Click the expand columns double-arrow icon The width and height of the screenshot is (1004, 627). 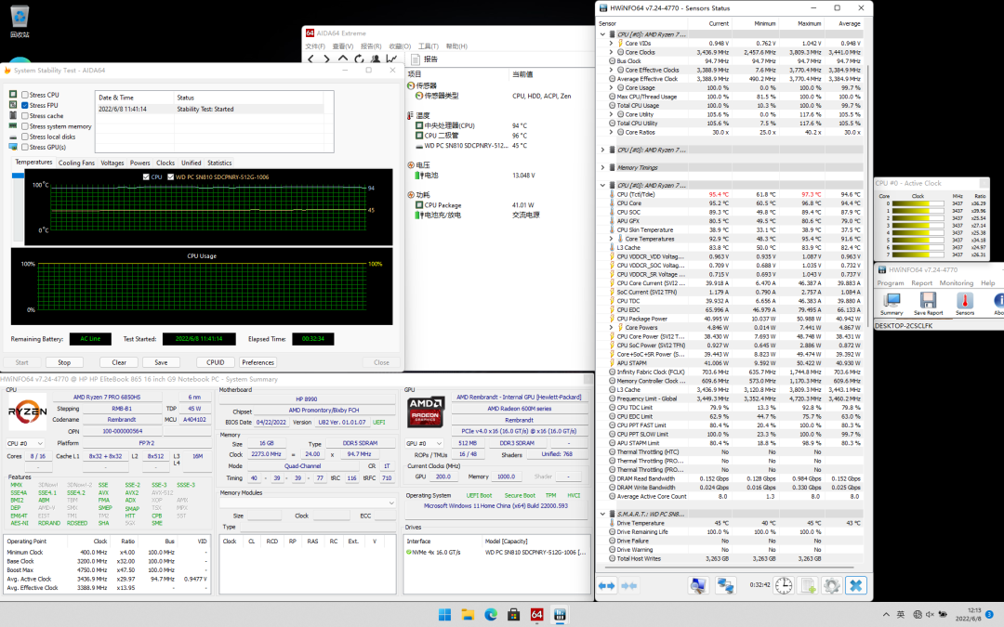pyautogui.click(x=606, y=585)
